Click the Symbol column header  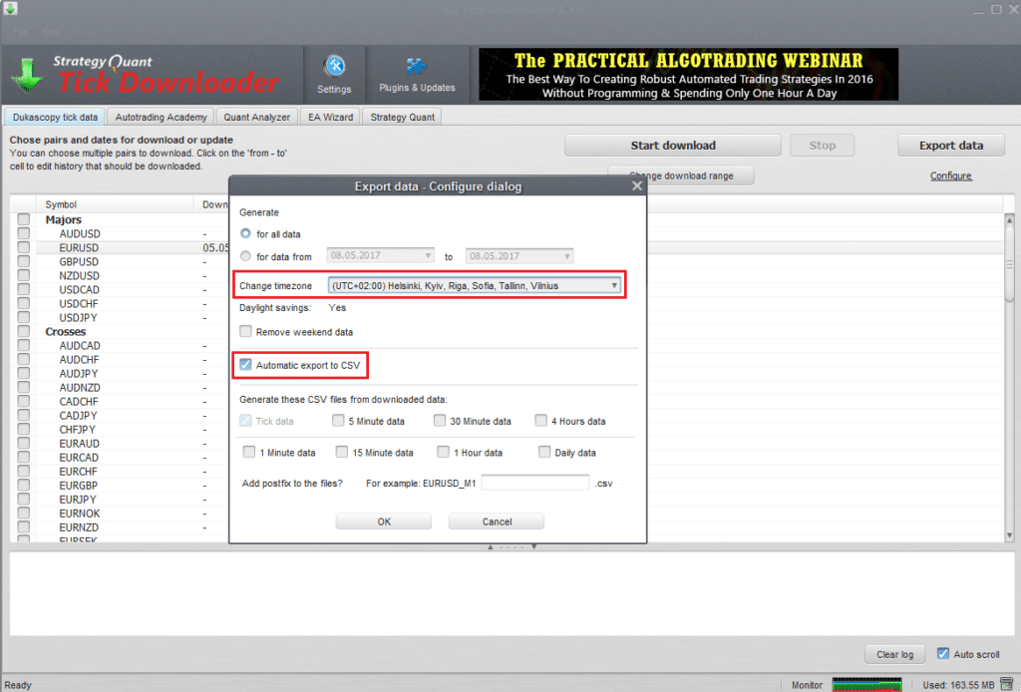click(x=115, y=204)
